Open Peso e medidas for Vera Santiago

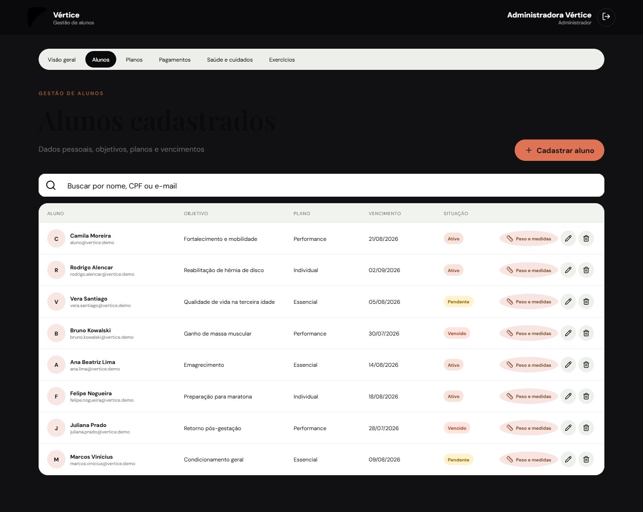(x=529, y=302)
